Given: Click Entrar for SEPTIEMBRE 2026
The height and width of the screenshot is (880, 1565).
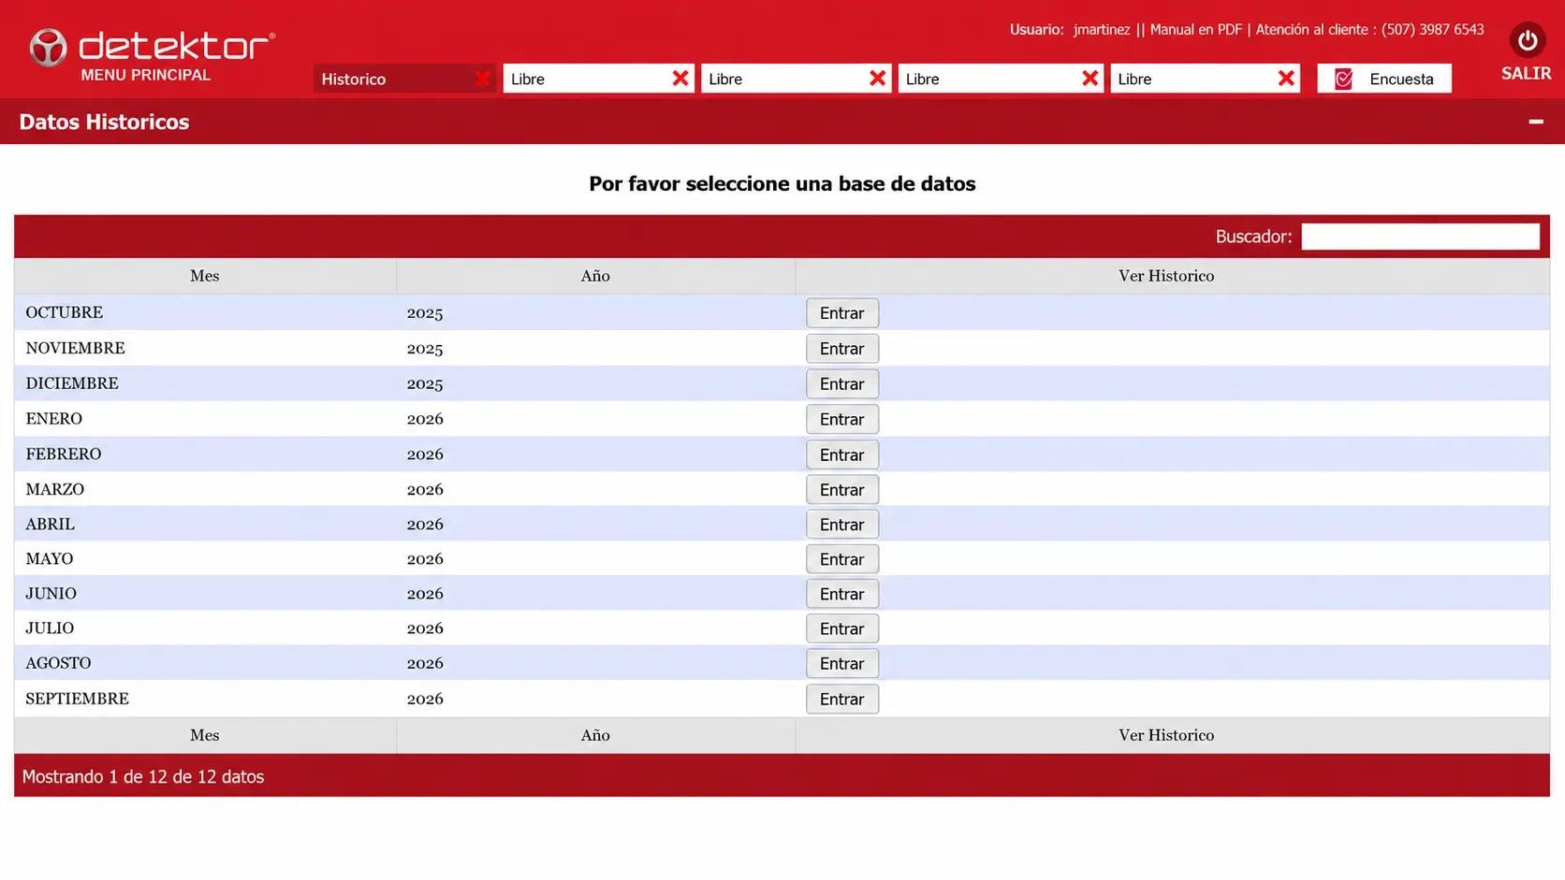Looking at the screenshot, I should (x=842, y=700).
